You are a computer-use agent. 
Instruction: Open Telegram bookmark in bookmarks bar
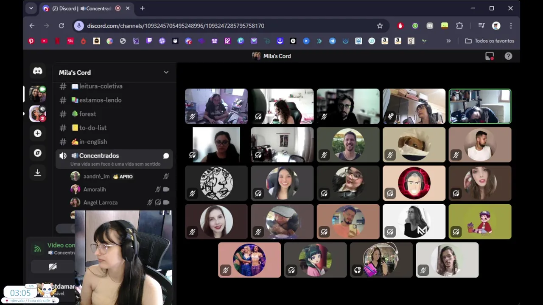332,41
